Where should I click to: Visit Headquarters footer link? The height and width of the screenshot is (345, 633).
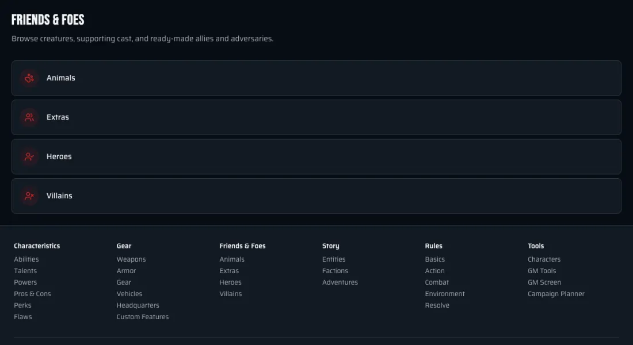[138, 305]
